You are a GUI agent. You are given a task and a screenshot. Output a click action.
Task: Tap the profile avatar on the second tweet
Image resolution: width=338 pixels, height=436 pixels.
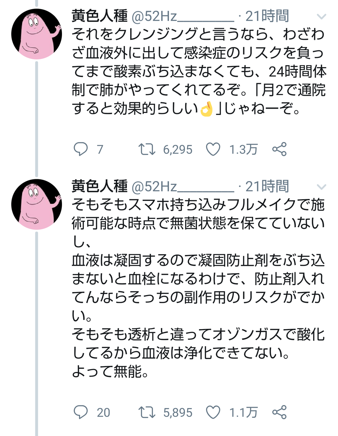pos(36,204)
